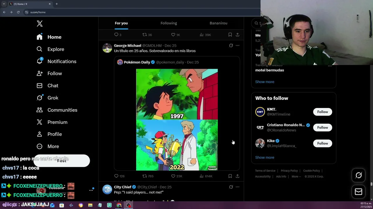Reply to the post with 126 replies
The width and height of the screenshot is (373, 209).
[119, 176]
